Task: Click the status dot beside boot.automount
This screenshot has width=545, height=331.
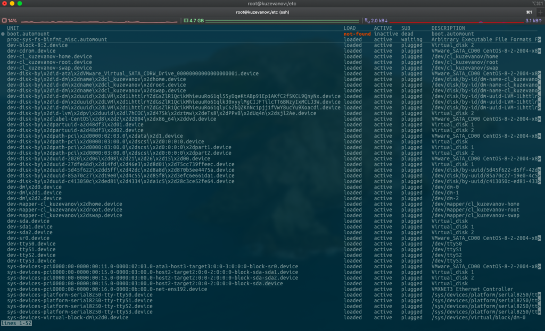Action: pos(3,34)
